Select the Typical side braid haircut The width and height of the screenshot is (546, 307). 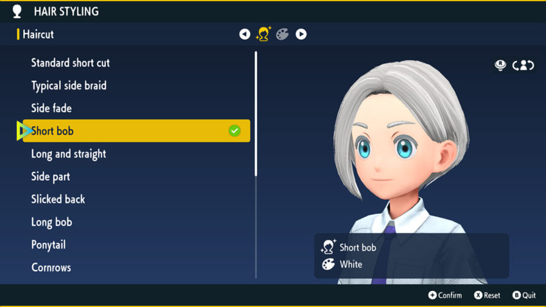tap(69, 85)
